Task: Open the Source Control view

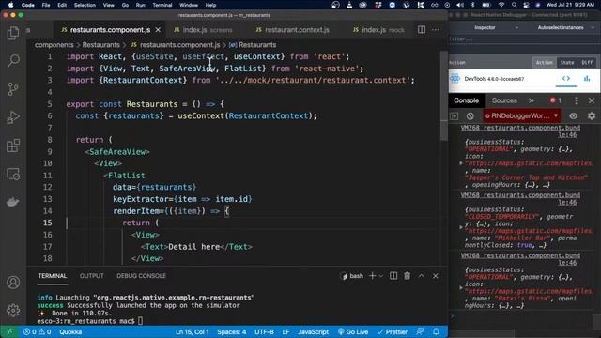Action: pos(13,89)
